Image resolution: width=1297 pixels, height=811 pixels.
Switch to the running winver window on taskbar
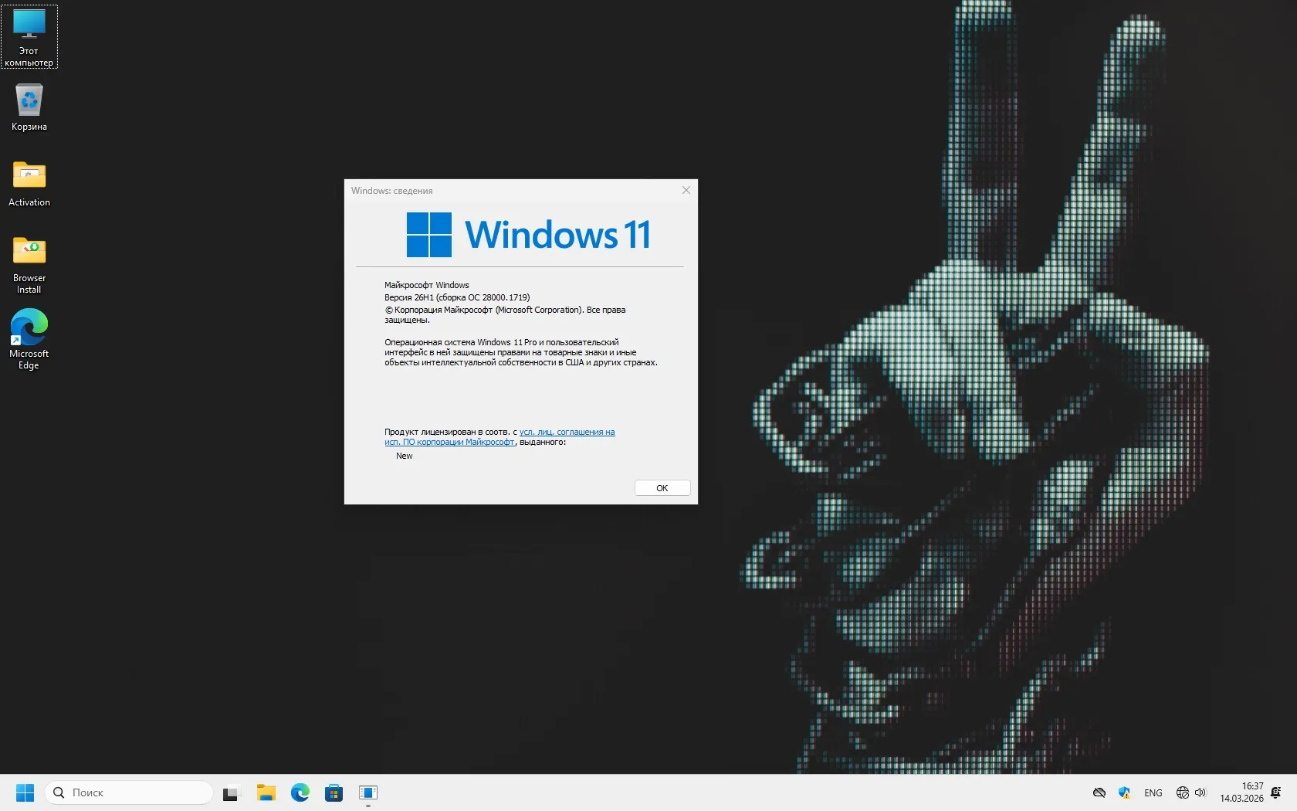coord(368,792)
